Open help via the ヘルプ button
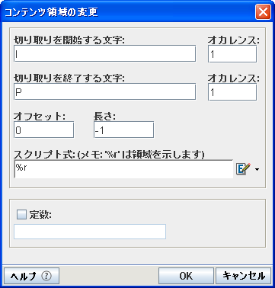Image resolution: width=275 pixels, height=288 pixels. 32,276
